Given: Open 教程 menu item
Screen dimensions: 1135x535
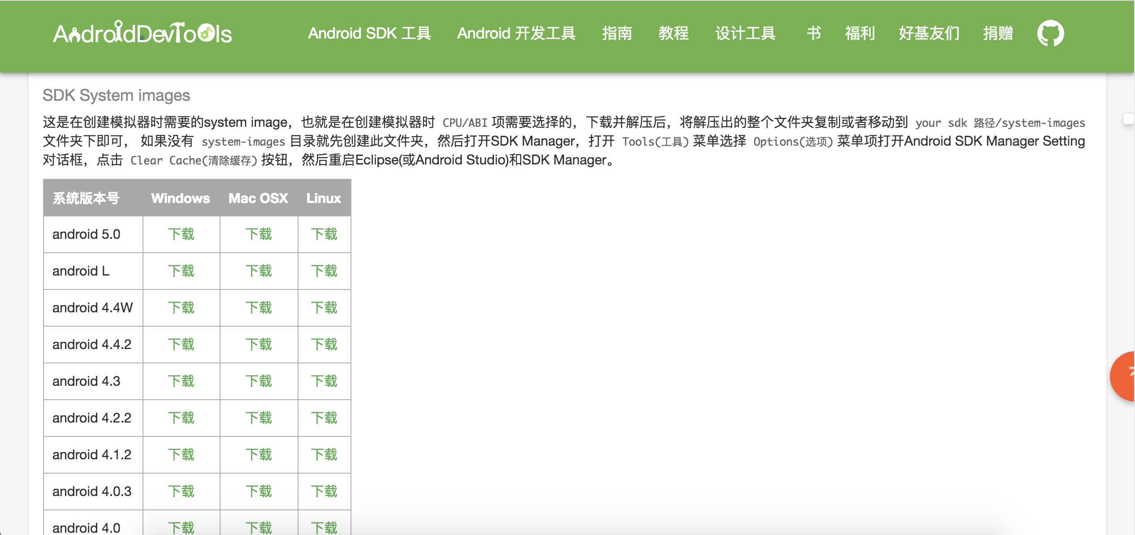Looking at the screenshot, I should click(673, 33).
